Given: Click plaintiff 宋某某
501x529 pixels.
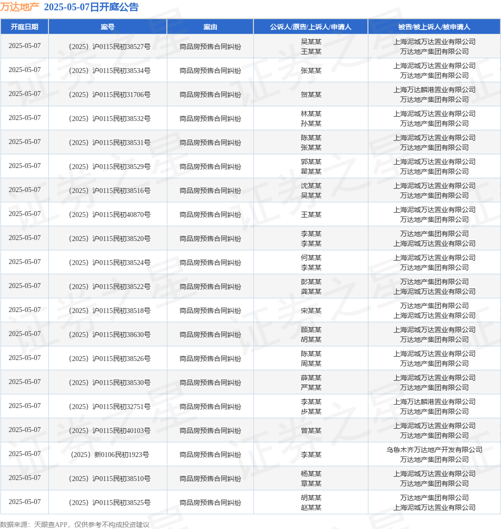Looking at the screenshot, I should [x=311, y=310].
